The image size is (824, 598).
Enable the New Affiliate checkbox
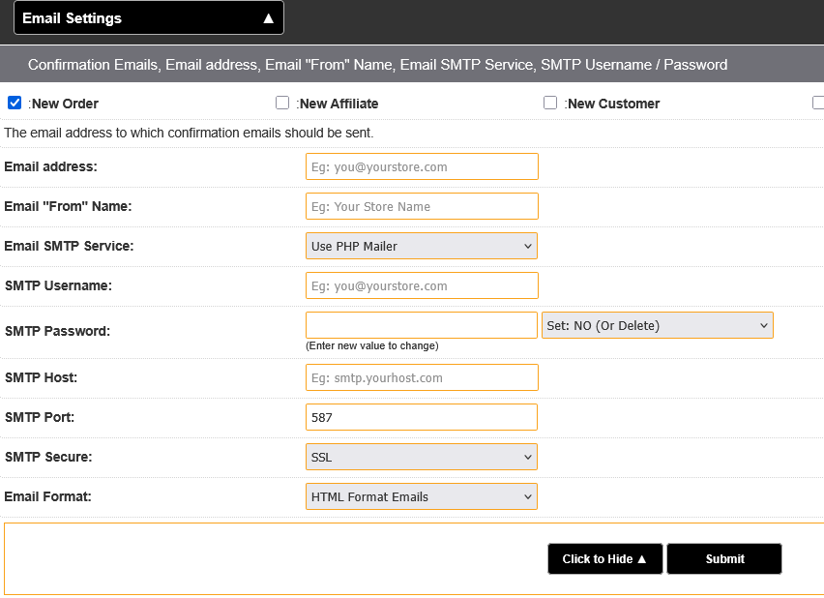(282, 103)
